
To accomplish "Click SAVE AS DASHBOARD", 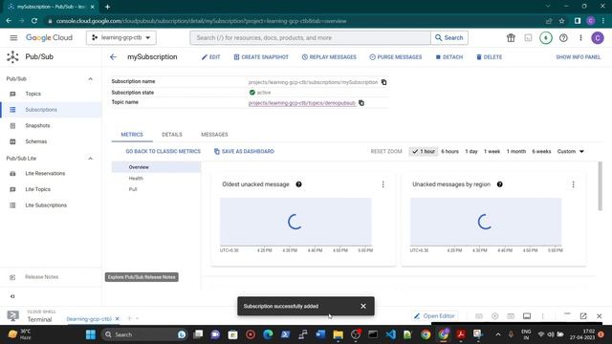I will click(244, 151).
